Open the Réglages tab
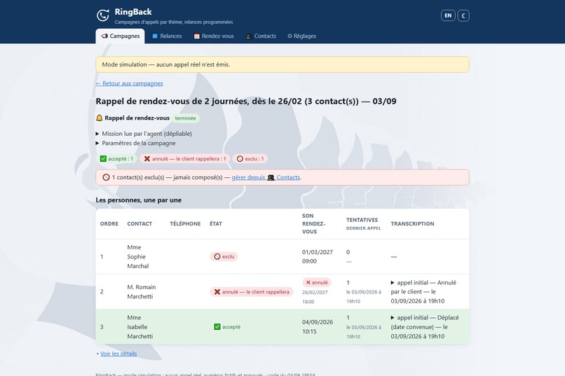 click(301, 36)
